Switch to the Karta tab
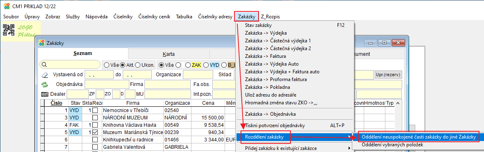The width and height of the screenshot is (484, 152). (x=169, y=54)
